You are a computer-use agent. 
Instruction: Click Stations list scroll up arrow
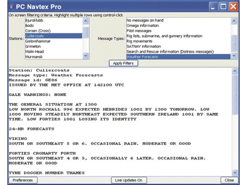[x=85, y=21]
